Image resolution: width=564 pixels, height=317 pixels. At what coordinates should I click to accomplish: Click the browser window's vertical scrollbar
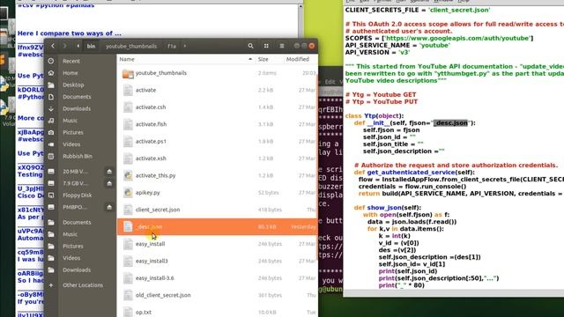(301, 21)
